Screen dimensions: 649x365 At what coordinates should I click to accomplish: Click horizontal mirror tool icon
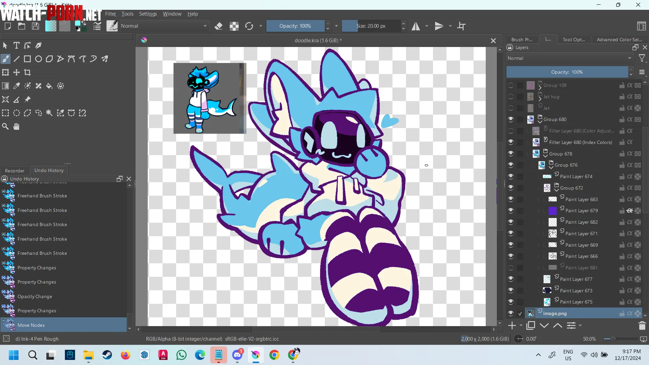pos(415,26)
